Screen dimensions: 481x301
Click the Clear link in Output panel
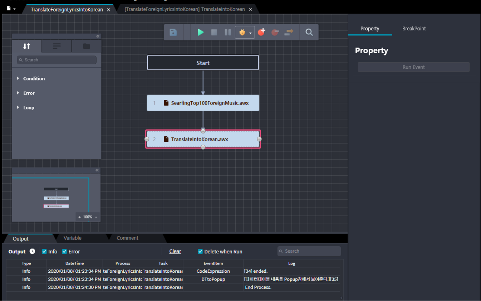tap(175, 251)
